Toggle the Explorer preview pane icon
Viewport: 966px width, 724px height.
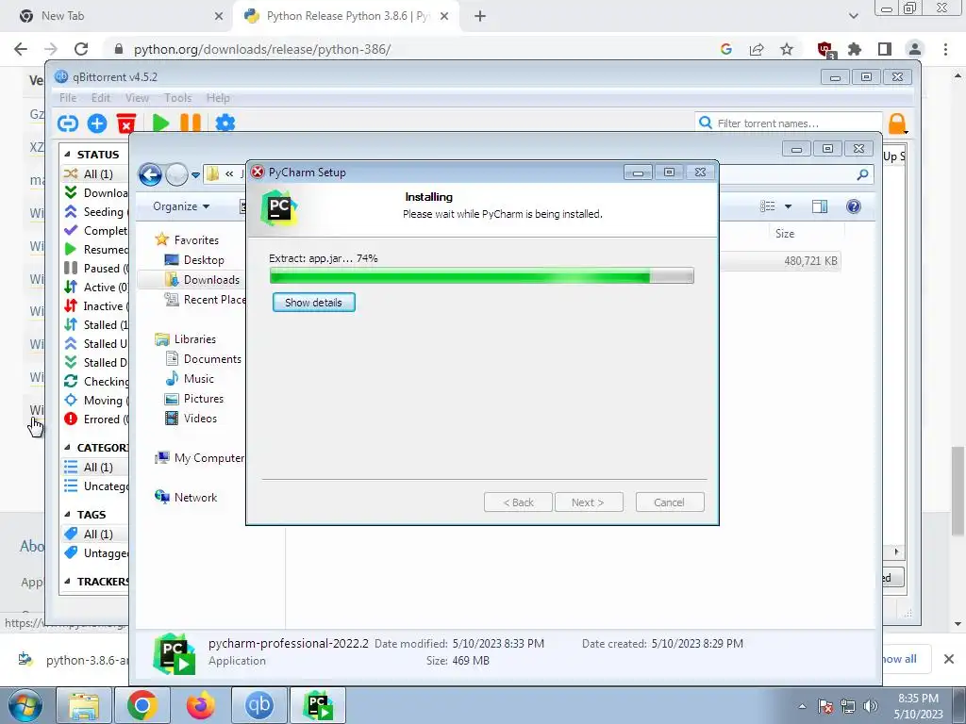[820, 206]
